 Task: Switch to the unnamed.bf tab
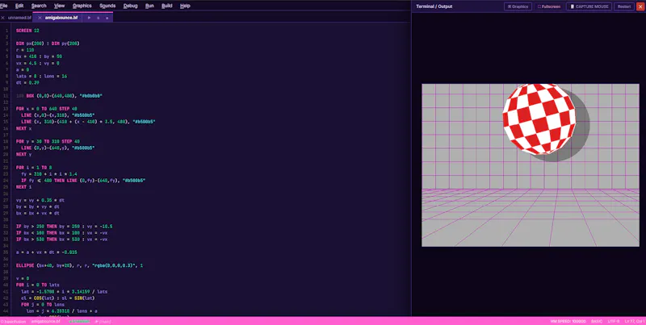pos(19,18)
